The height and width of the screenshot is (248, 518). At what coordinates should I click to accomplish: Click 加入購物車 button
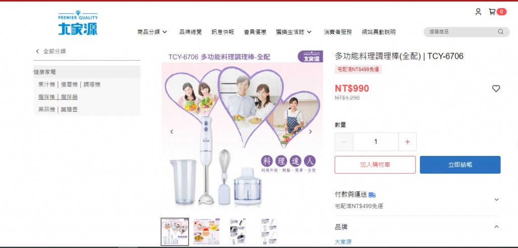coord(375,164)
